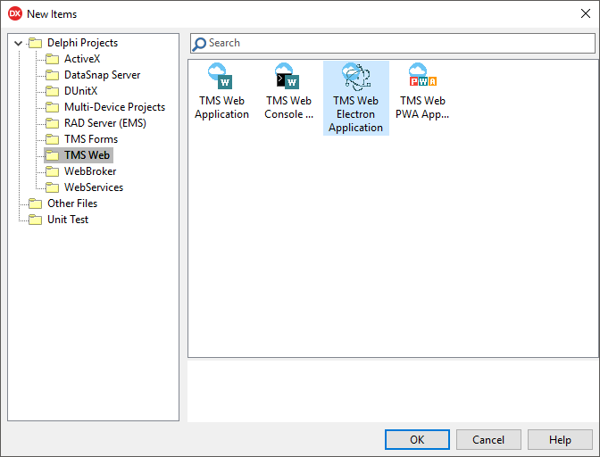Click the search magnifier icon
Screen dimensions: 600x457
tap(199, 44)
